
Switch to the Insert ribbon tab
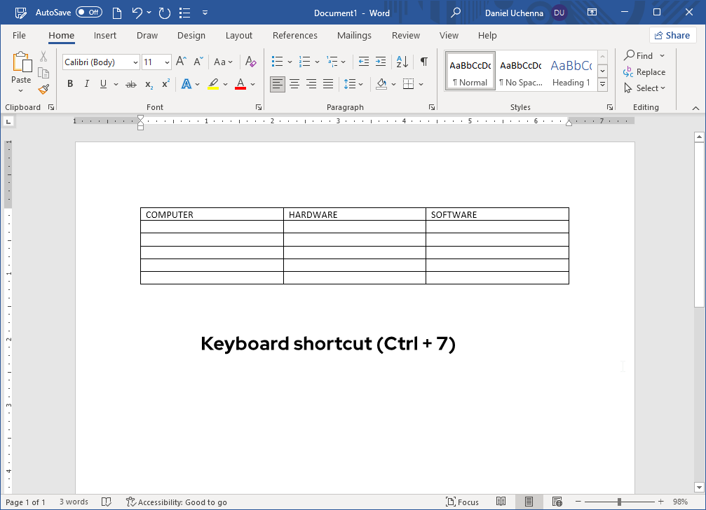click(104, 35)
